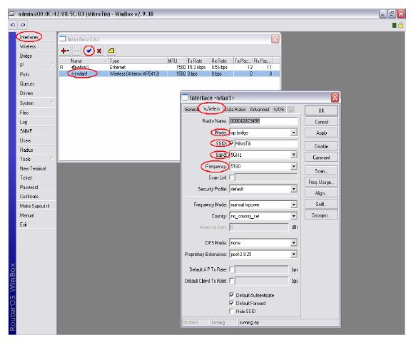The width and height of the screenshot is (411, 345).
Task: Switch to the WDS tab
Action: [278, 109]
